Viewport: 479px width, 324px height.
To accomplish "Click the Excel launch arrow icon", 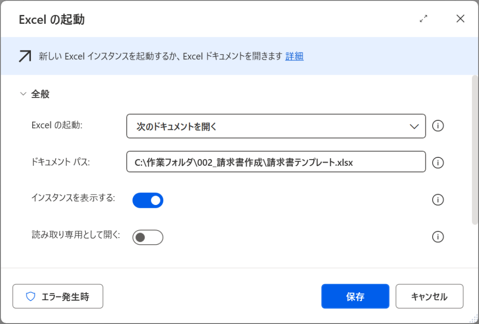I will click(25, 56).
